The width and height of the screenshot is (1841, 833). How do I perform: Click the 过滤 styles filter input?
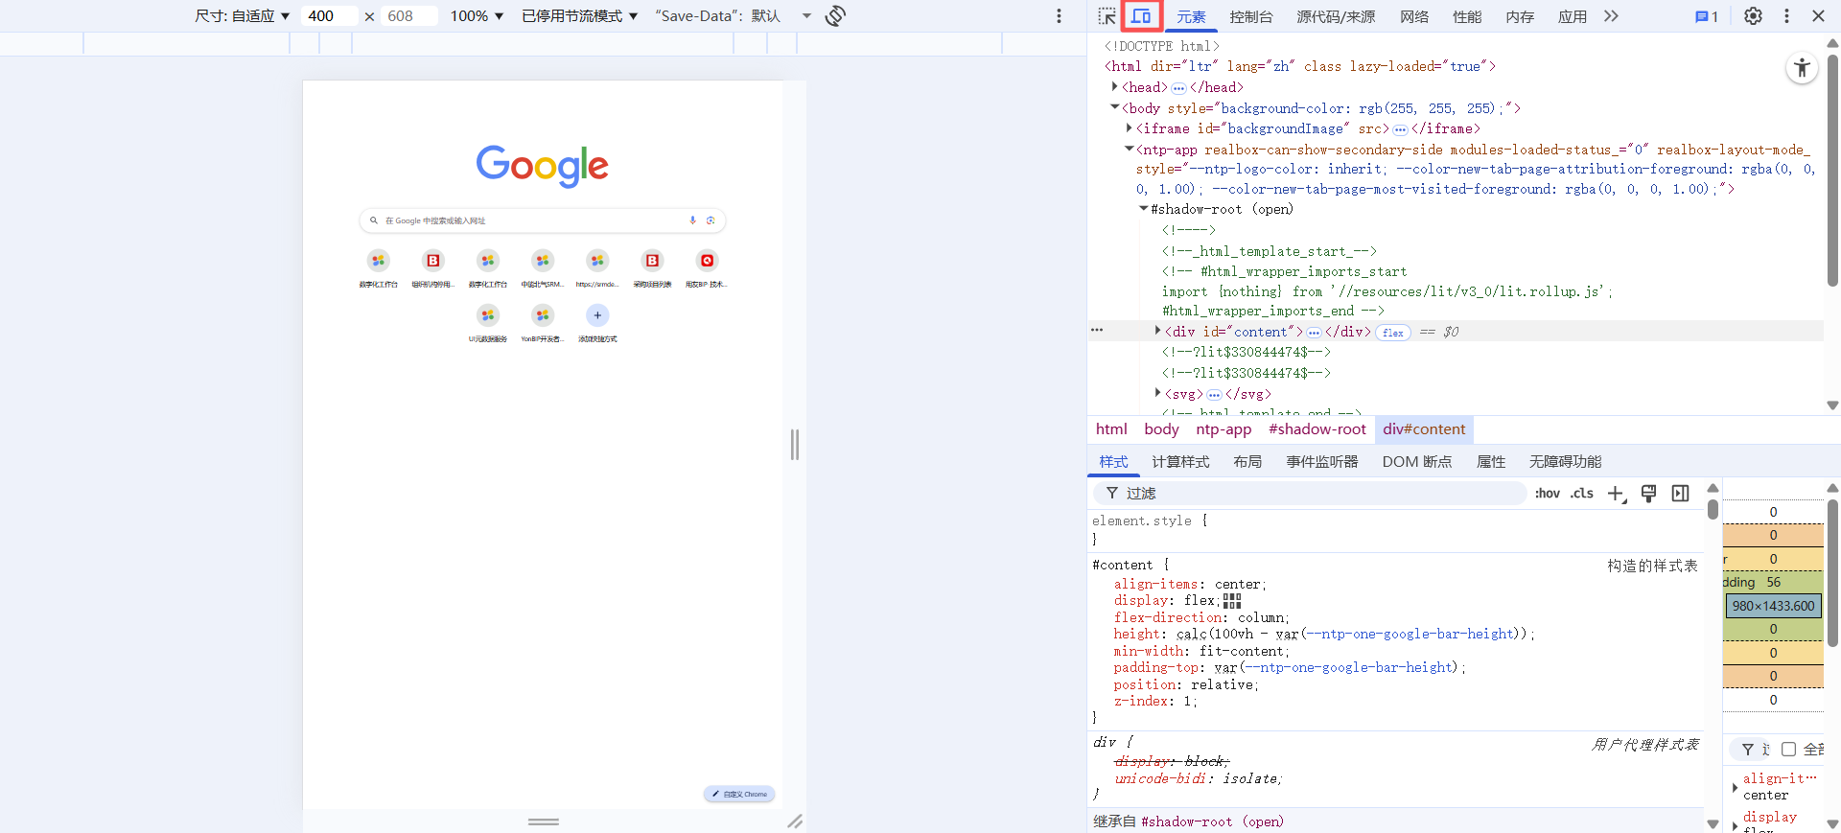click(x=1314, y=494)
